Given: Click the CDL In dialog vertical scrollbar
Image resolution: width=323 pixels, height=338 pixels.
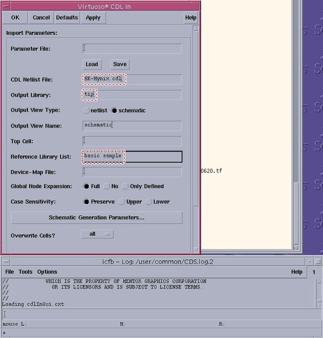Looking at the screenshot, I should [196, 119].
